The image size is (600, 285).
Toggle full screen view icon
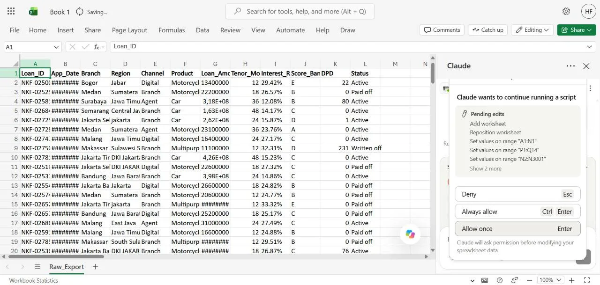click(586, 280)
